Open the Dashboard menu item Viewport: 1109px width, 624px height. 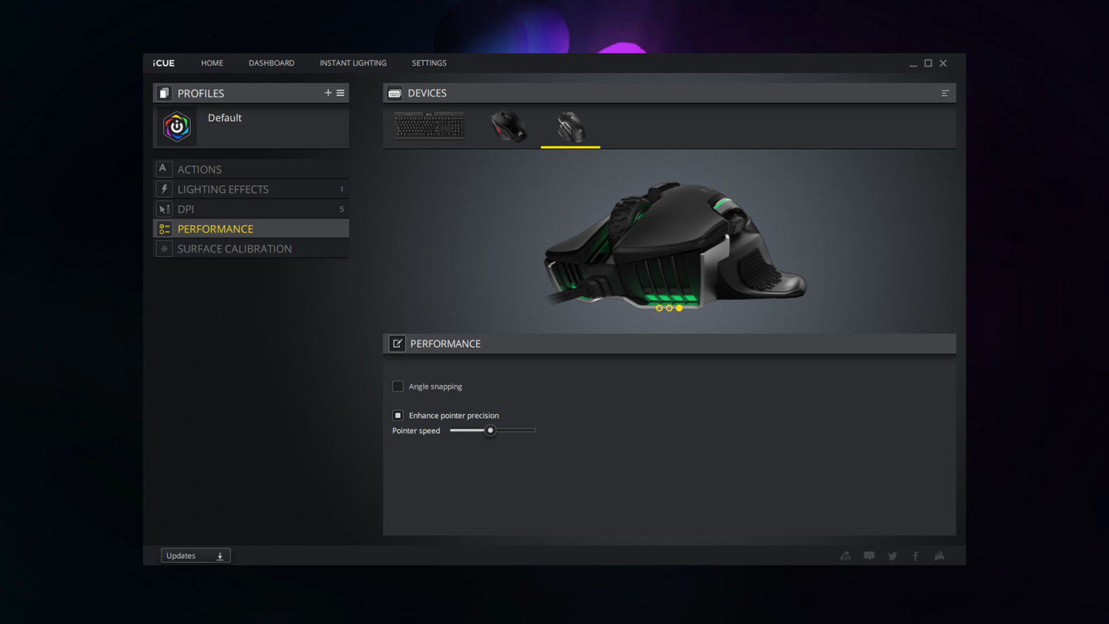(x=271, y=63)
